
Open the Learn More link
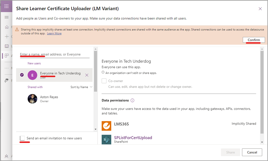(x=54, y=34)
